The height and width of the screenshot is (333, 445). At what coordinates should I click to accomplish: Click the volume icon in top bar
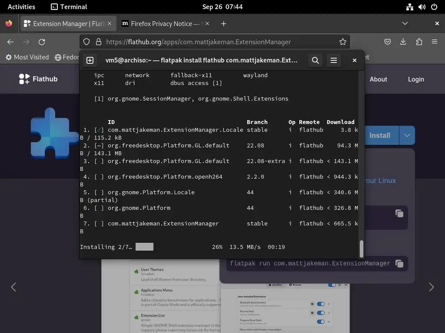(x=422, y=7)
